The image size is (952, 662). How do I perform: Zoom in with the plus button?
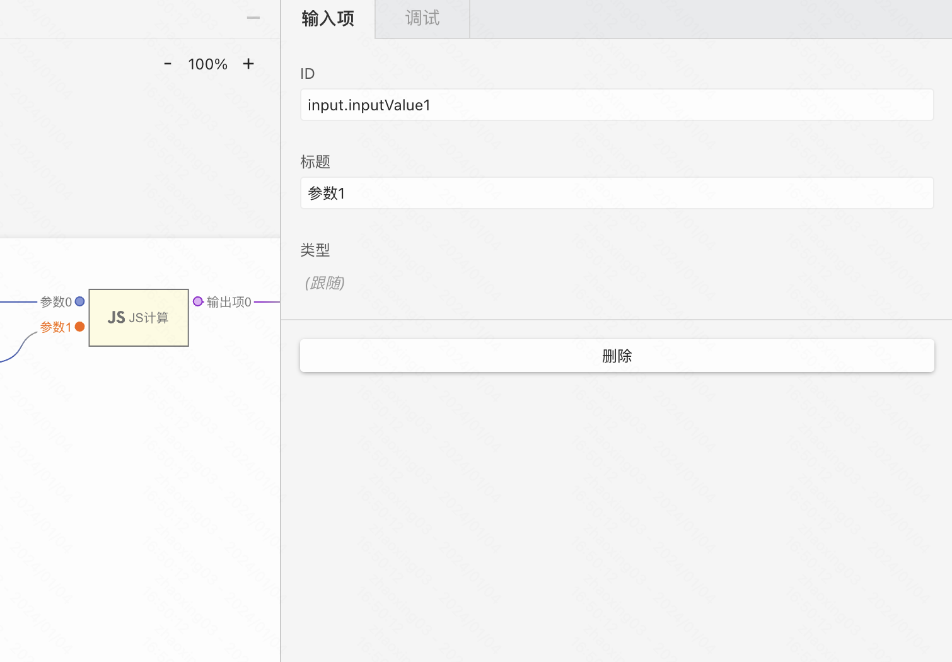coord(248,64)
